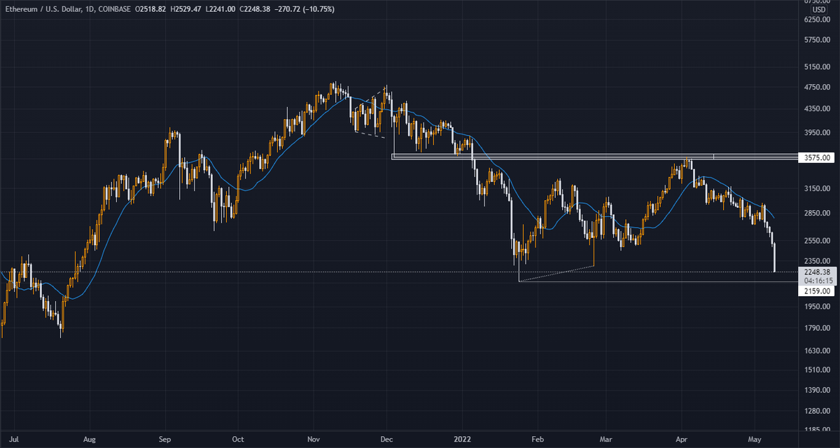Click the bar countdown timer 04:16:15
Viewport: 840px width, 448px height.
pos(817,280)
